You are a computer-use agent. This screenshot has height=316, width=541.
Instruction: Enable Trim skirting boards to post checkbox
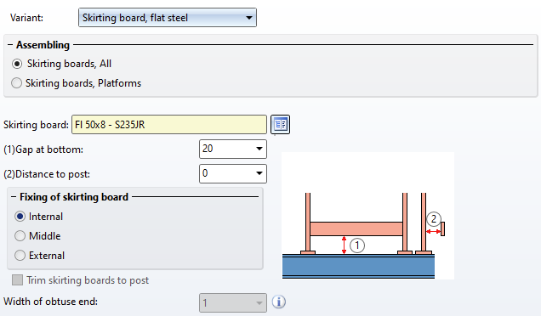(x=17, y=280)
